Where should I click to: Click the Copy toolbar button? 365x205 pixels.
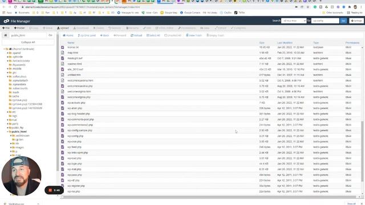click(x=34, y=28)
